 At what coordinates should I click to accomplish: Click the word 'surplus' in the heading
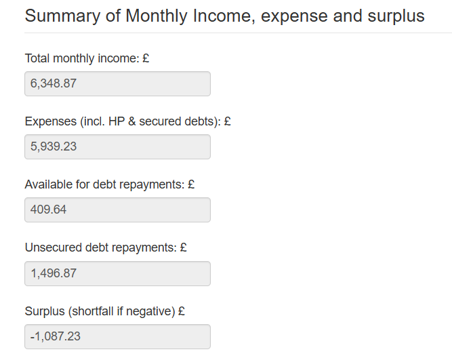[395, 16]
